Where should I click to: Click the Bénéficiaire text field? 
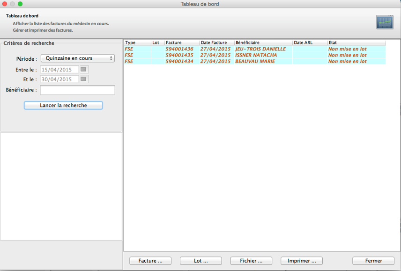pyautogui.click(x=77, y=90)
